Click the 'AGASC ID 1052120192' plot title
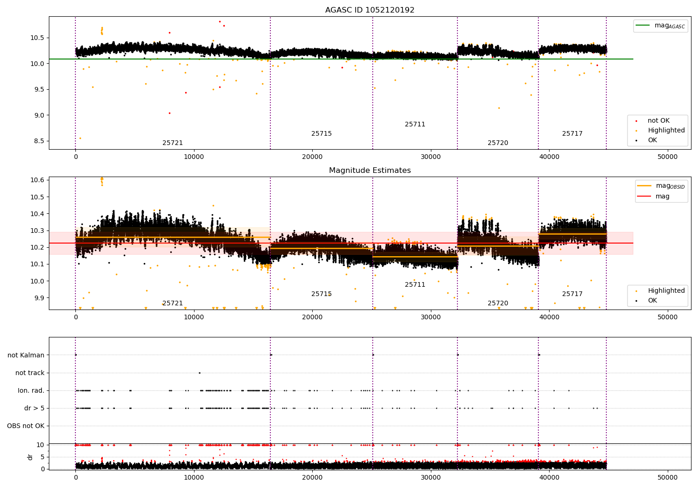Image resolution: width=698 pixels, height=488 pixels. (369, 10)
